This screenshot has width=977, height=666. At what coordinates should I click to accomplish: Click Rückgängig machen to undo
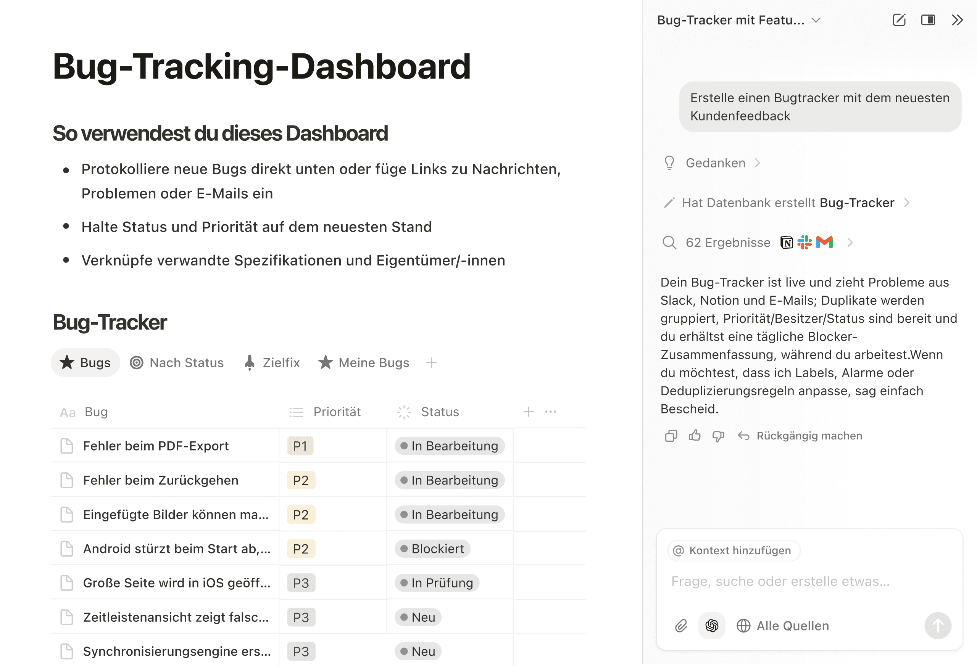(x=800, y=436)
